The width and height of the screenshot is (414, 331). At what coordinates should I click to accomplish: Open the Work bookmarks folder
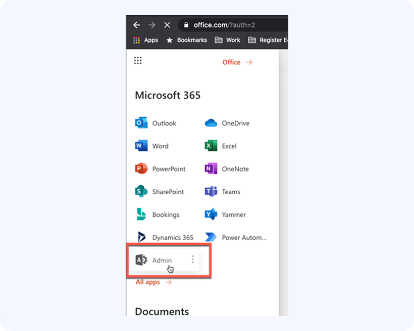(228, 40)
